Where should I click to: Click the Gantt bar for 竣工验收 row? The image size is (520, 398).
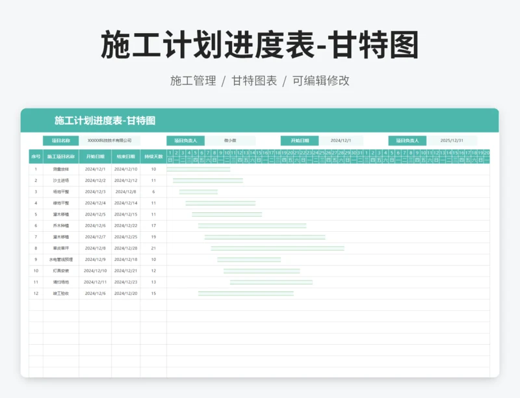[246, 293]
